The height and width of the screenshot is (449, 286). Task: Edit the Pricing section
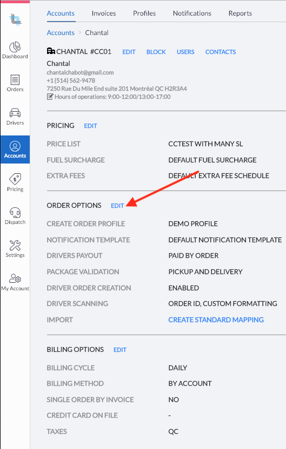(x=90, y=126)
